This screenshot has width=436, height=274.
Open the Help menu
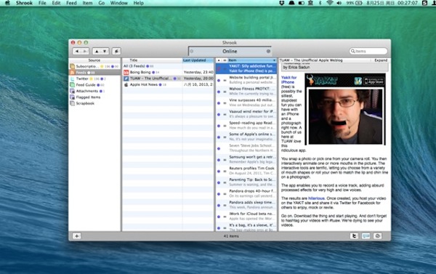point(139,3)
